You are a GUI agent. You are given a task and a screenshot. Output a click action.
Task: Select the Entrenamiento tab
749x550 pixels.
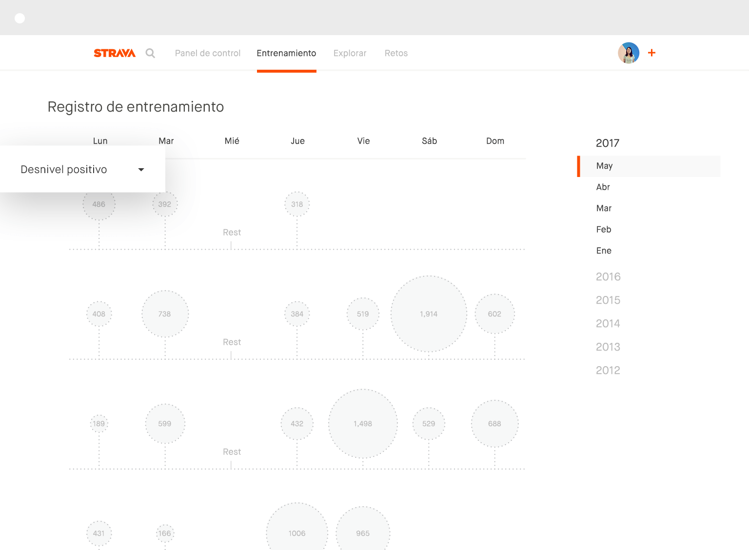point(286,53)
